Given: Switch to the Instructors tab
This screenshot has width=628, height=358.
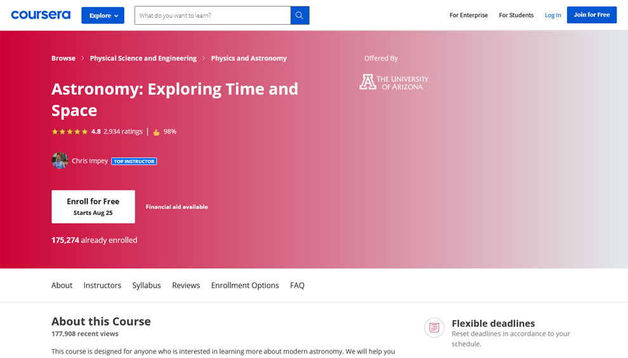Looking at the screenshot, I should pos(102,286).
